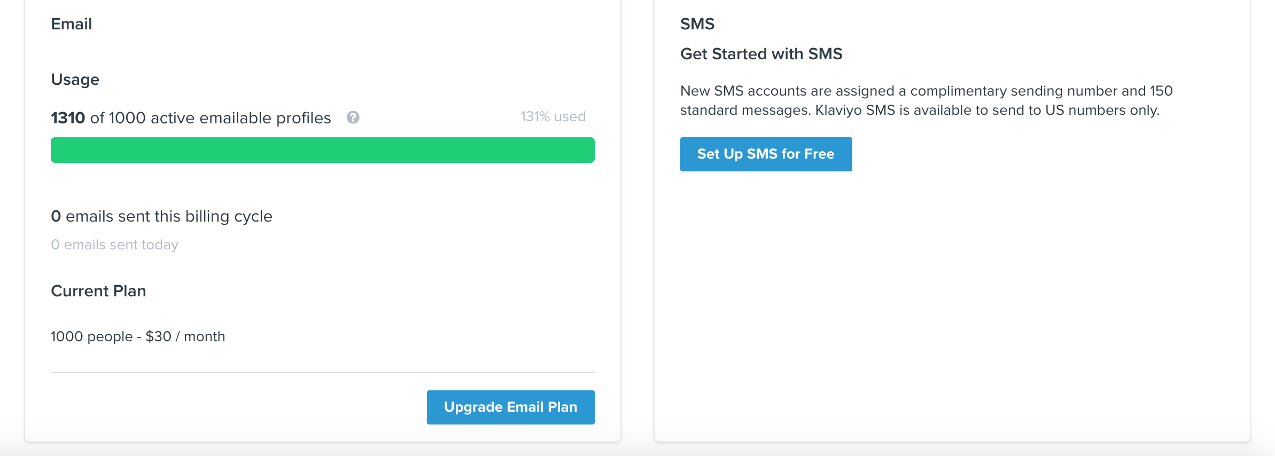Screen dimensions: 1275x456
Task: Click the Upgrade Email Plan button
Action: (510, 407)
